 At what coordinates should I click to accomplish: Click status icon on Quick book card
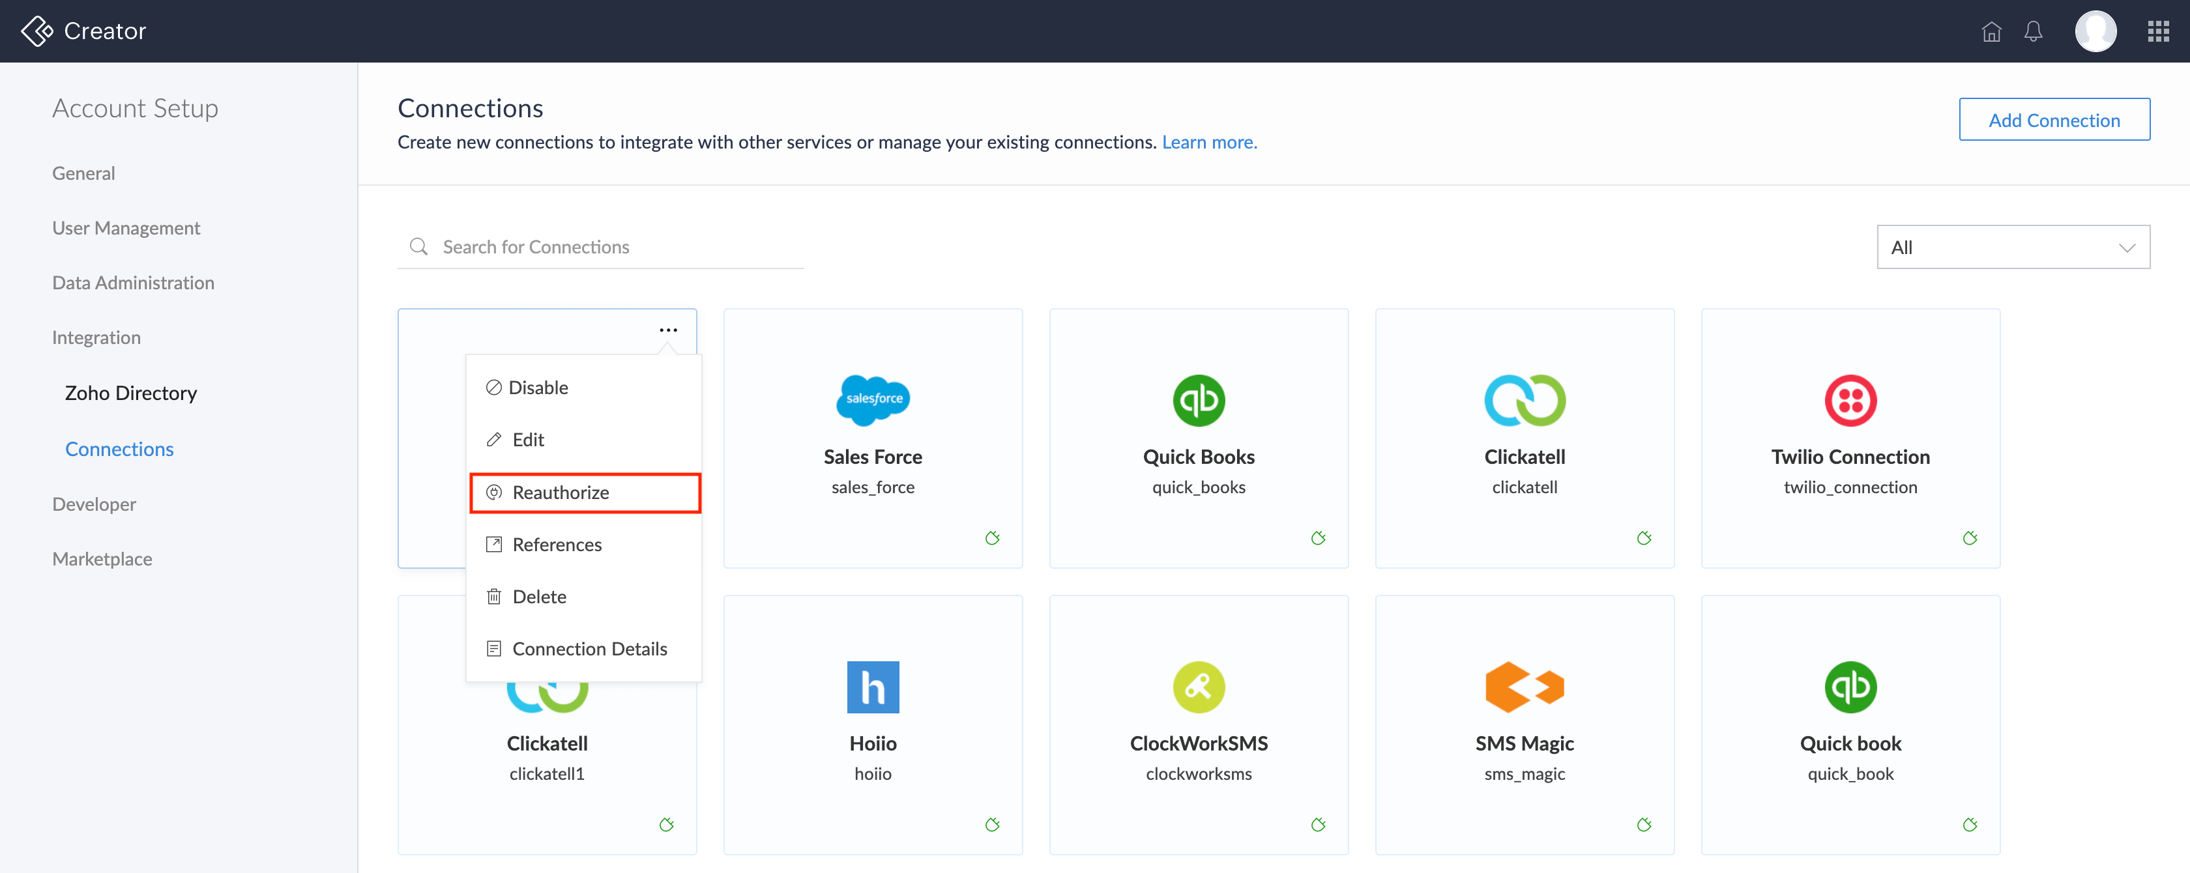(x=1969, y=825)
